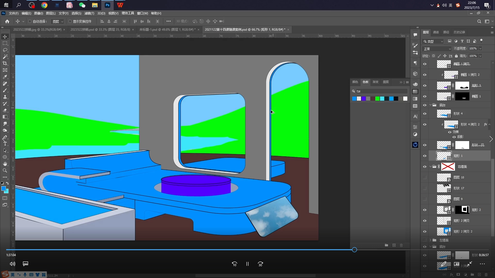This screenshot has height=278, width=495.
Task: Select the Eyedropper tool
Action: tap(5, 77)
